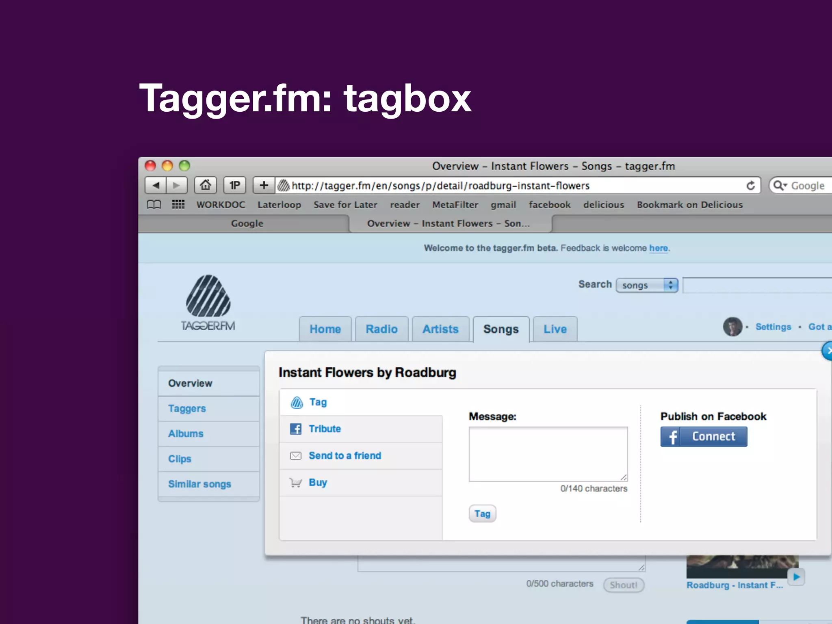Click the Facebook Connect button
The width and height of the screenshot is (832, 624).
click(x=704, y=437)
